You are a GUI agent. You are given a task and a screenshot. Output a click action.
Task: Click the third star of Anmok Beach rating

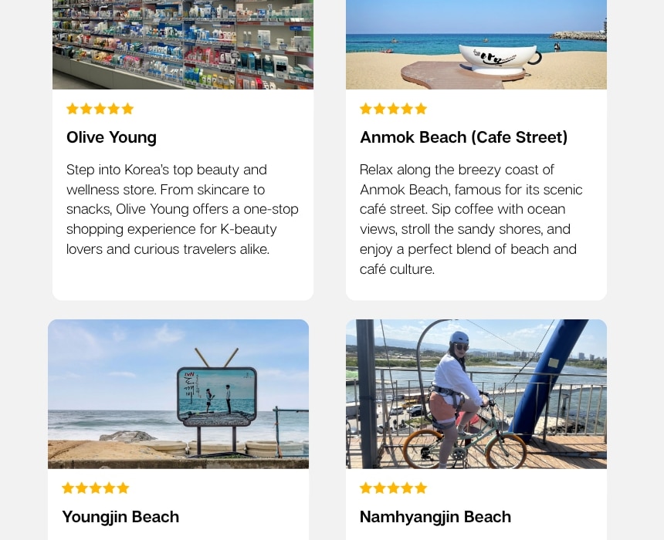[x=394, y=109]
